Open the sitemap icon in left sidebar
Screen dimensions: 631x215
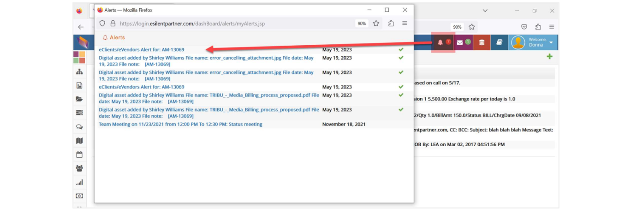pyautogui.click(x=79, y=72)
